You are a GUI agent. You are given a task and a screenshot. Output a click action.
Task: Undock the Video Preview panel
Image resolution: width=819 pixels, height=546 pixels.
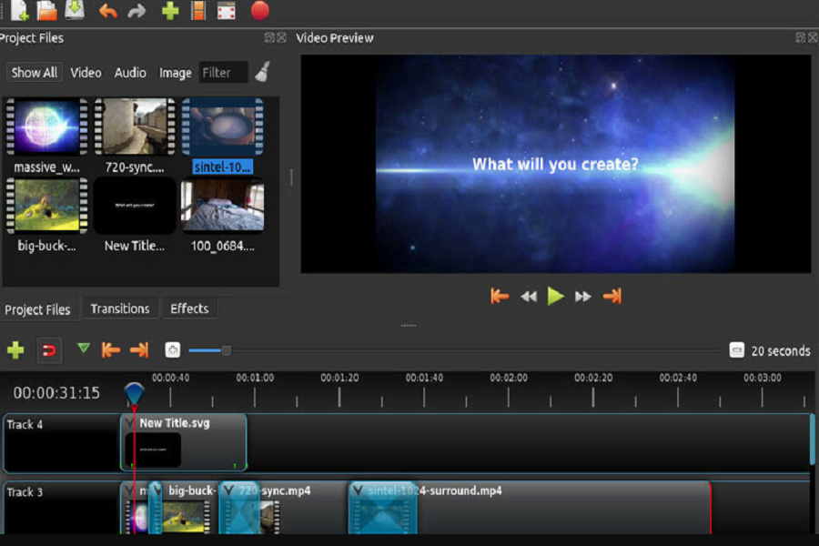pyautogui.click(x=800, y=37)
